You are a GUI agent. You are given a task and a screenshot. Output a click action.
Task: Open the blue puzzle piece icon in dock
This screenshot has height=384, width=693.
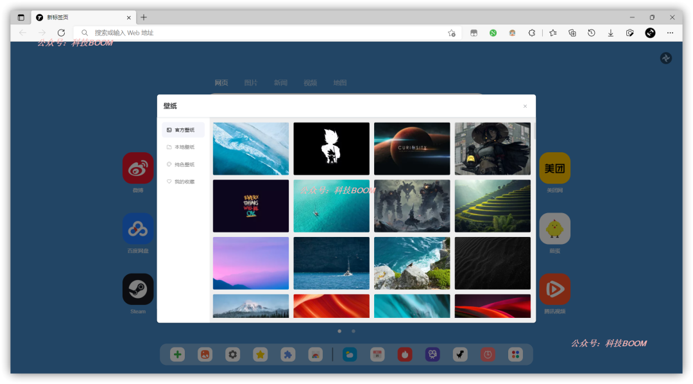(x=287, y=354)
